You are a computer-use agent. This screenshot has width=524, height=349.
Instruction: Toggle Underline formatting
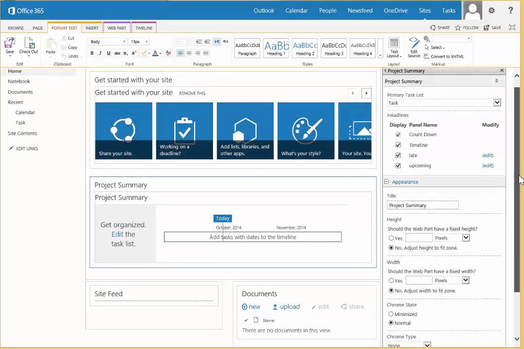coord(109,53)
